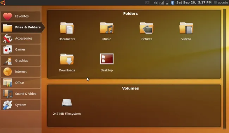Screen dimensions: 229x133
Task: Select the Favorites category
Action: pos(20,16)
